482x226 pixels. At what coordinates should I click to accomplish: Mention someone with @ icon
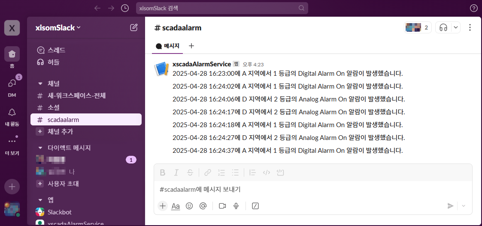click(203, 206)
